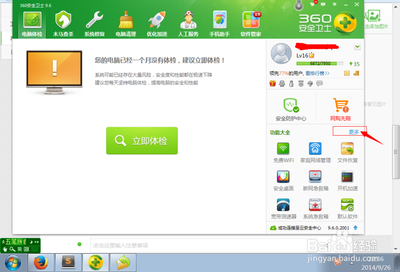Open 人工服务 manual service tab

[188, 24]
